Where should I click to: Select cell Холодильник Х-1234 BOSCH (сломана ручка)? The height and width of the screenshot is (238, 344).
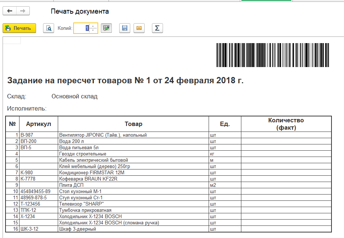point(134,223)
